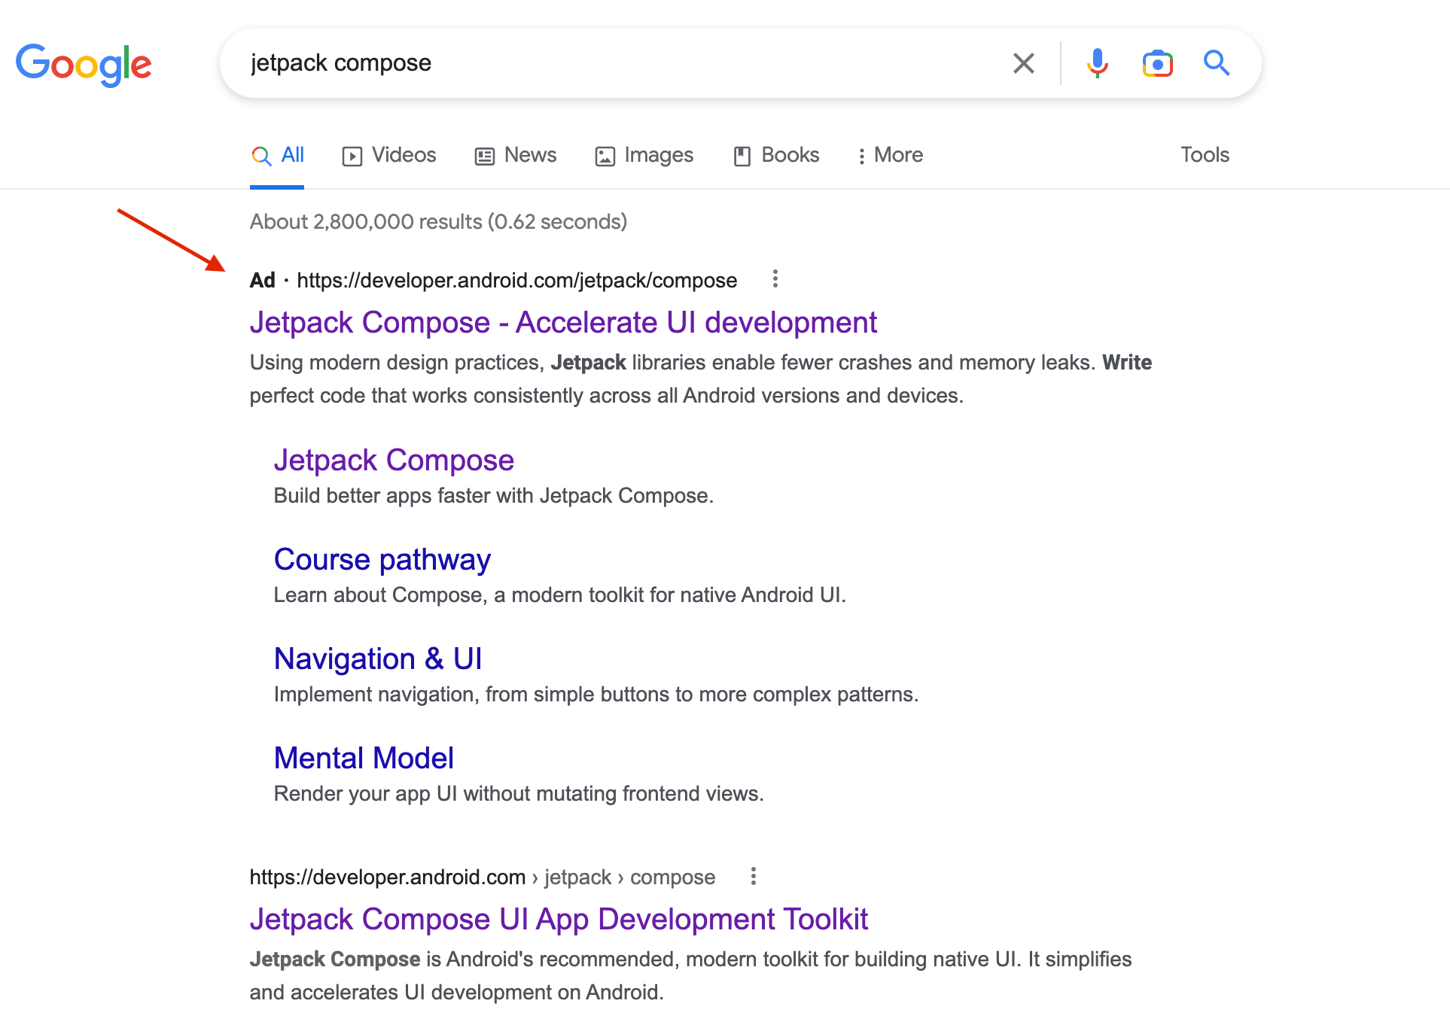Select the All results tab
The width and height of the screenshot is (1450, 1031).
[x=278, y=155]
